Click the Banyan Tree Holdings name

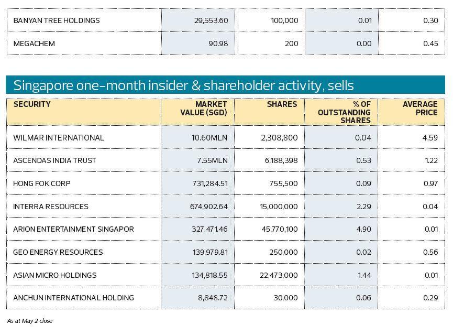point(57,20)
